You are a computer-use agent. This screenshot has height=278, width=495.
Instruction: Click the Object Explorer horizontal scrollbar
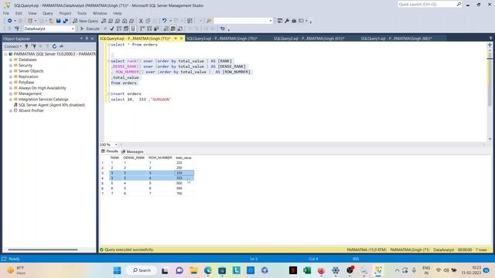(x=43, y=249)
